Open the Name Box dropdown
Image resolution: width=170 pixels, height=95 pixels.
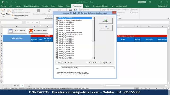(21, 22)
